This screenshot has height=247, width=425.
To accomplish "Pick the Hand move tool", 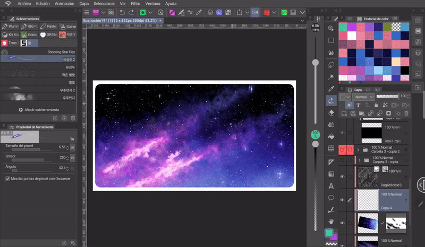I will pos(331,221).
